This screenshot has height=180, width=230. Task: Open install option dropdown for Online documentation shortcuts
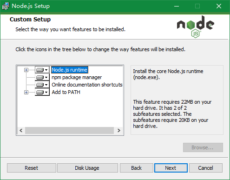(42, 85)
